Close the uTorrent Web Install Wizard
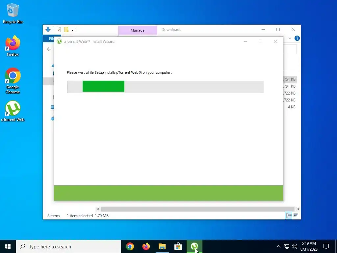The width and height of the screenshot is (337, 253). pyautogui.click(x=275, y=41)
